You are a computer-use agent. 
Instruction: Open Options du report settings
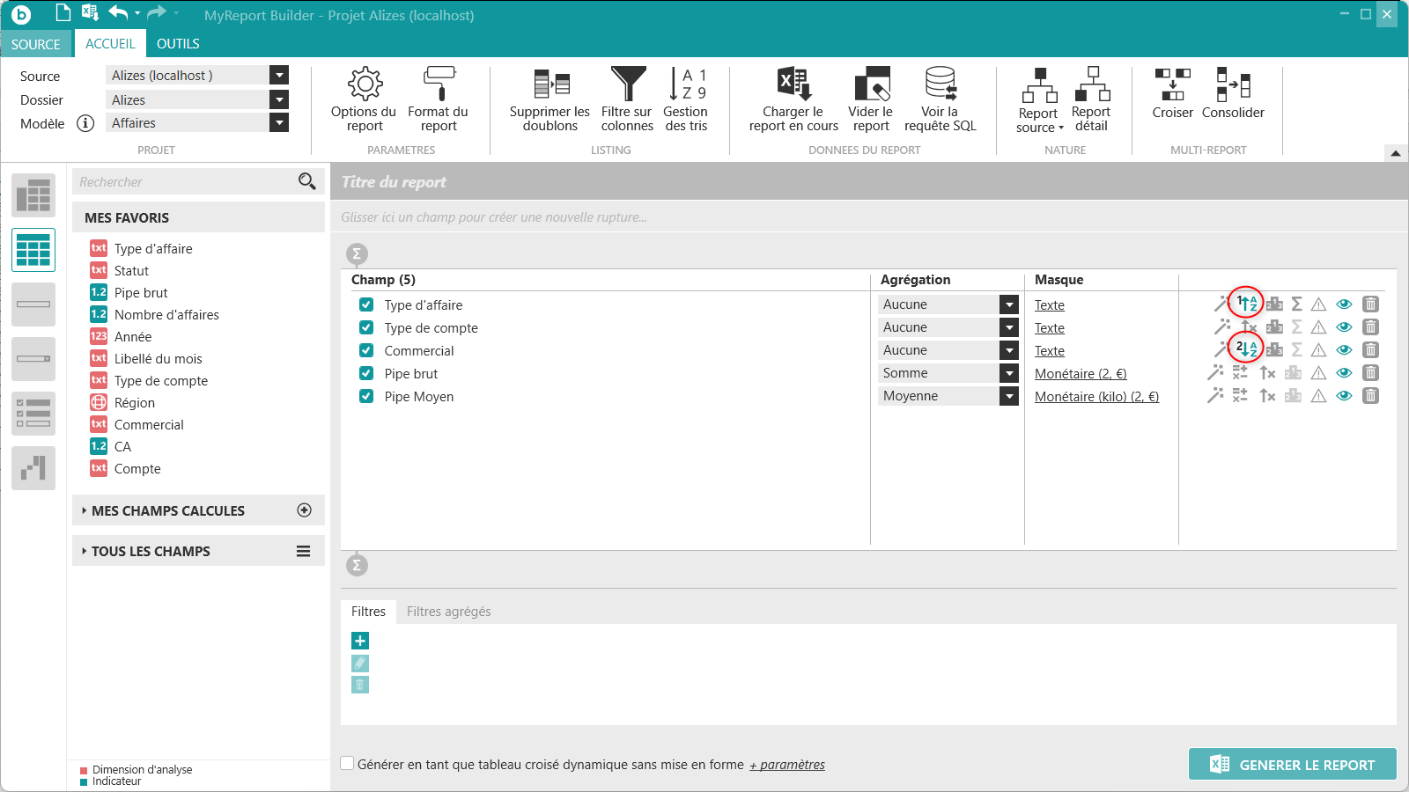click(x=364, y=99)
